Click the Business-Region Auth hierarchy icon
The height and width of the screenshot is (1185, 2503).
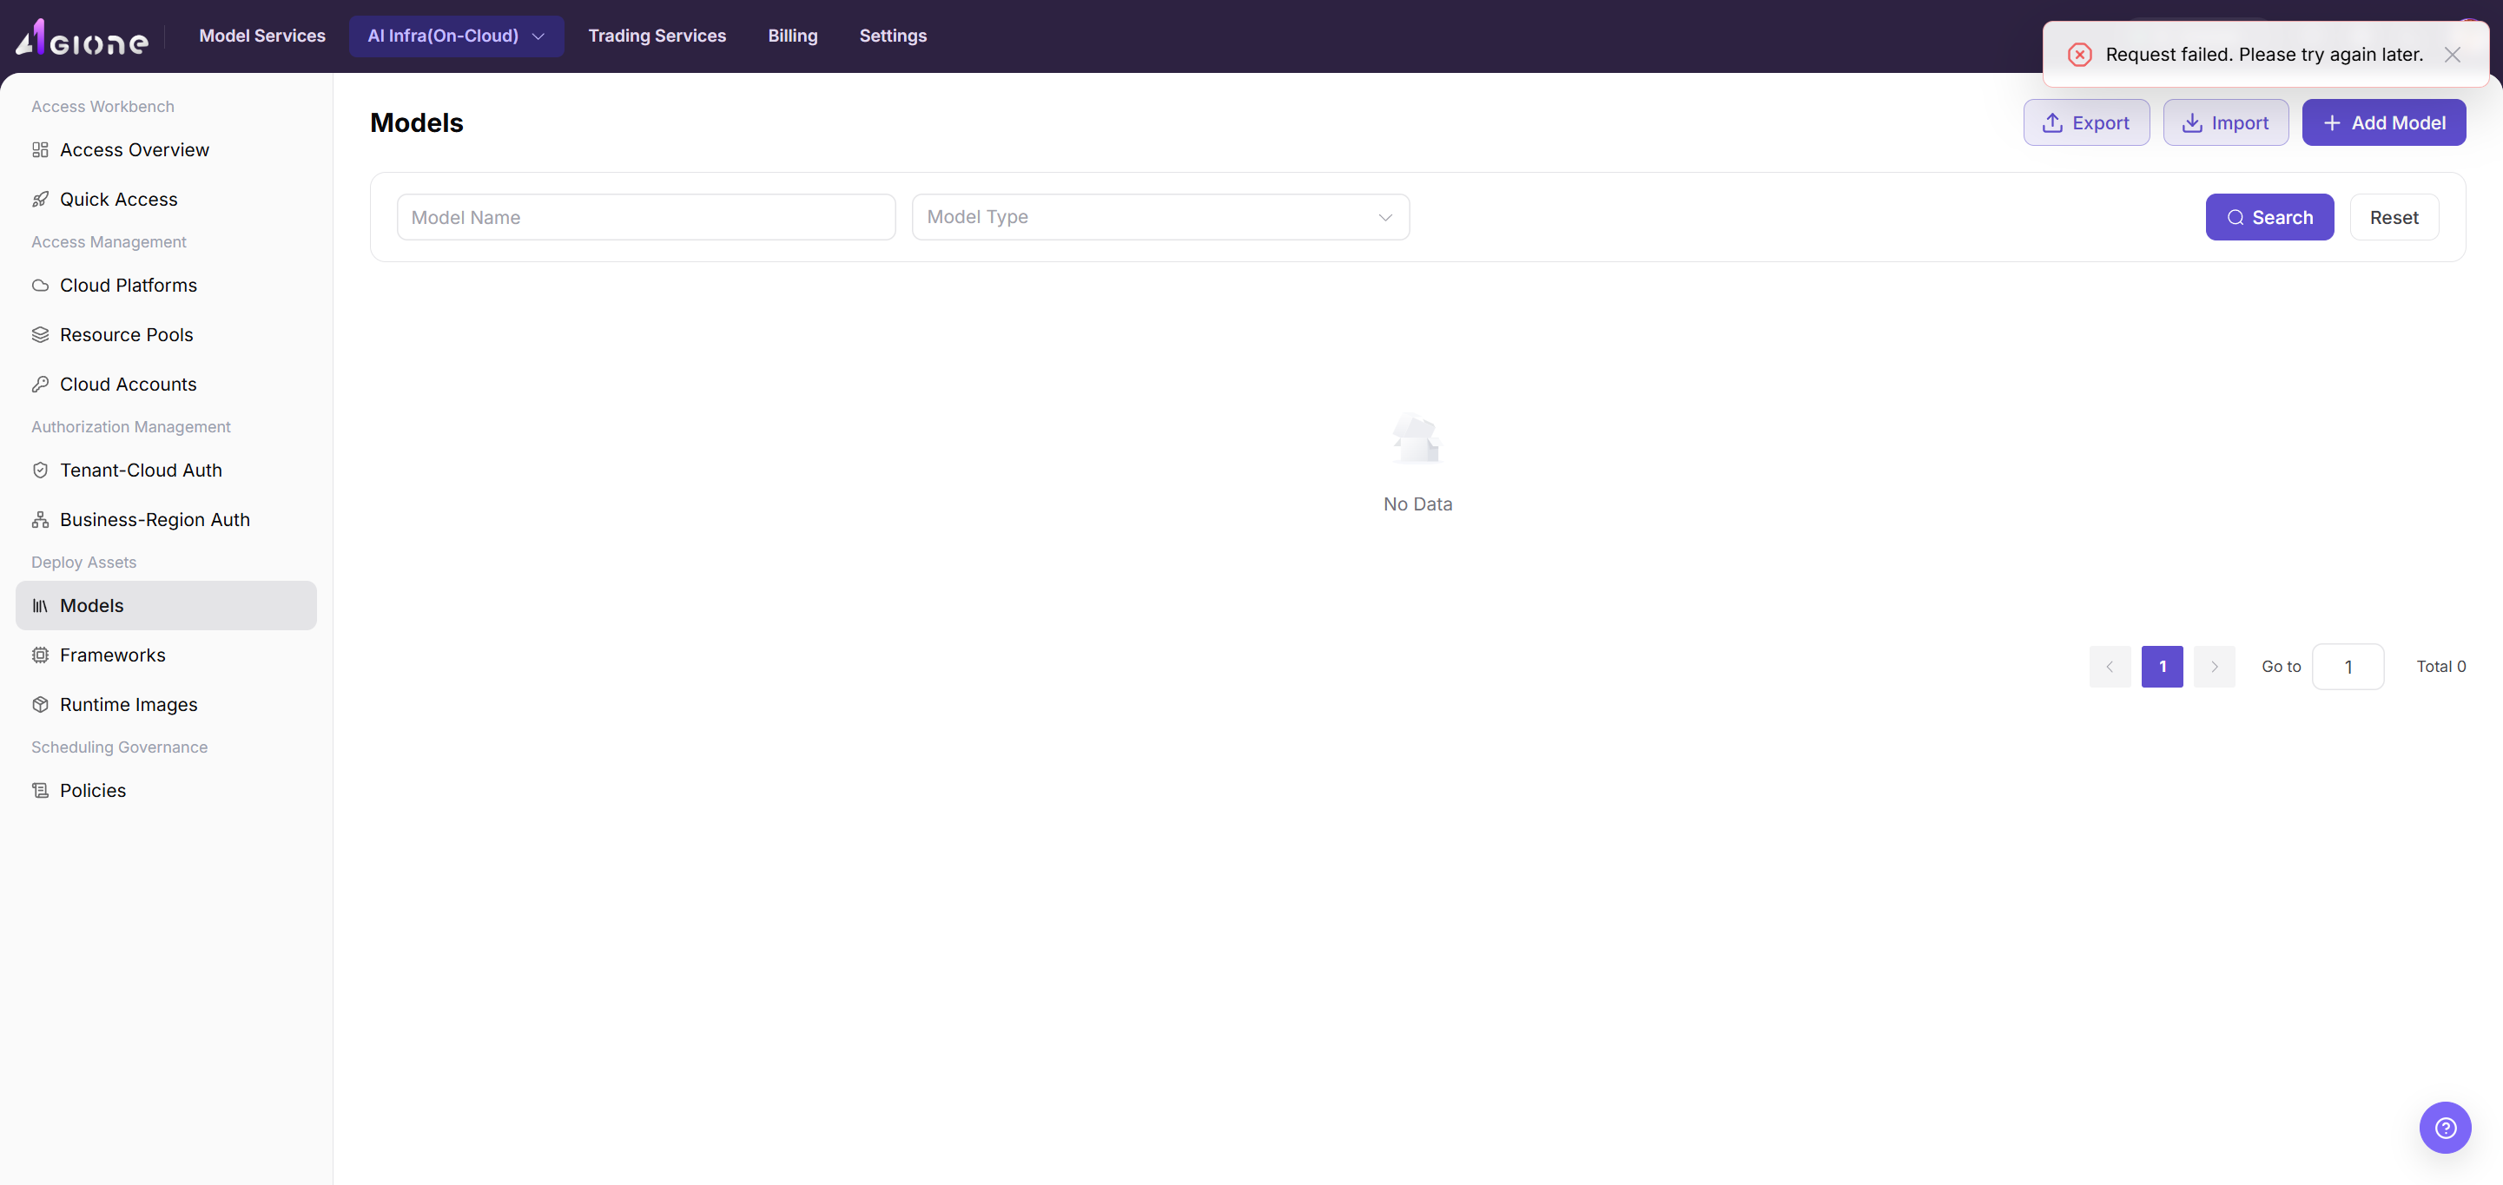coord(40,520)
